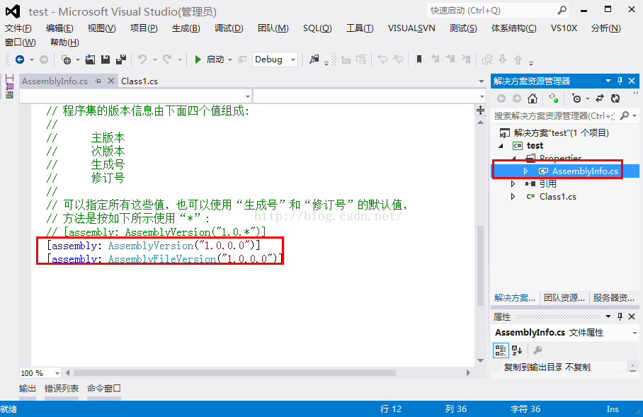Click the Alphabetical sort icon in Properties panel
This screenshot has height=417, width=643.
click(517, 350)
